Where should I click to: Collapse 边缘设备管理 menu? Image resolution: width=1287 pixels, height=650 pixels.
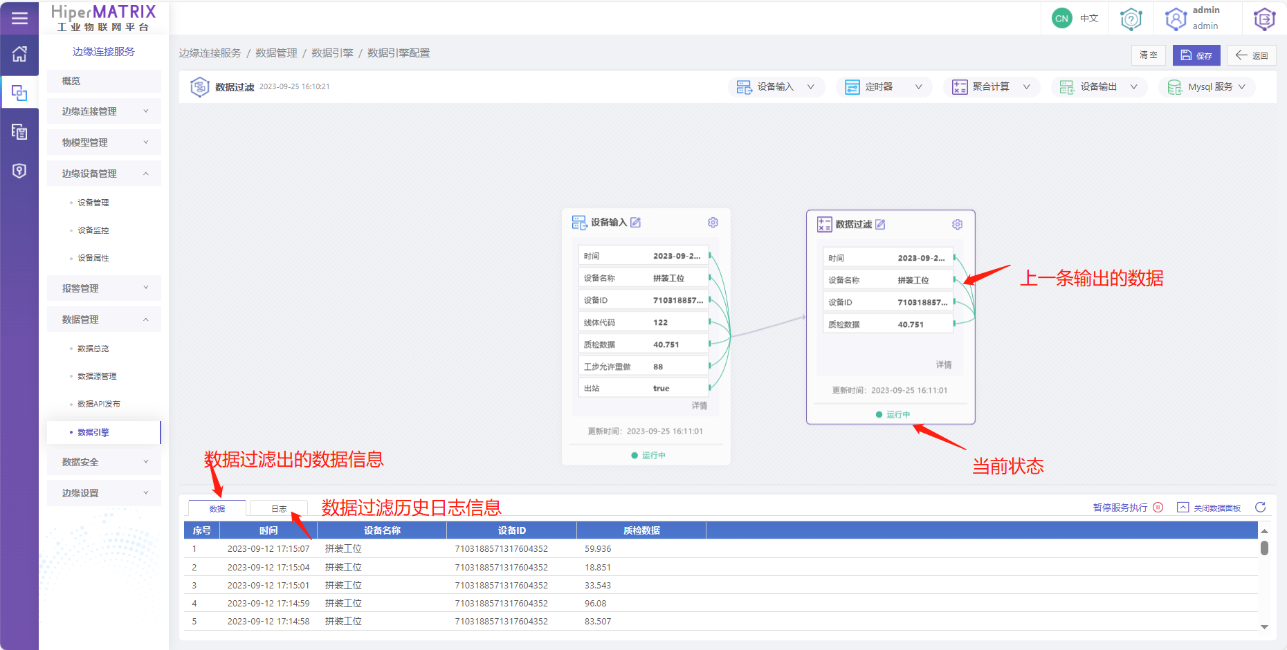(x=104, y=174)
